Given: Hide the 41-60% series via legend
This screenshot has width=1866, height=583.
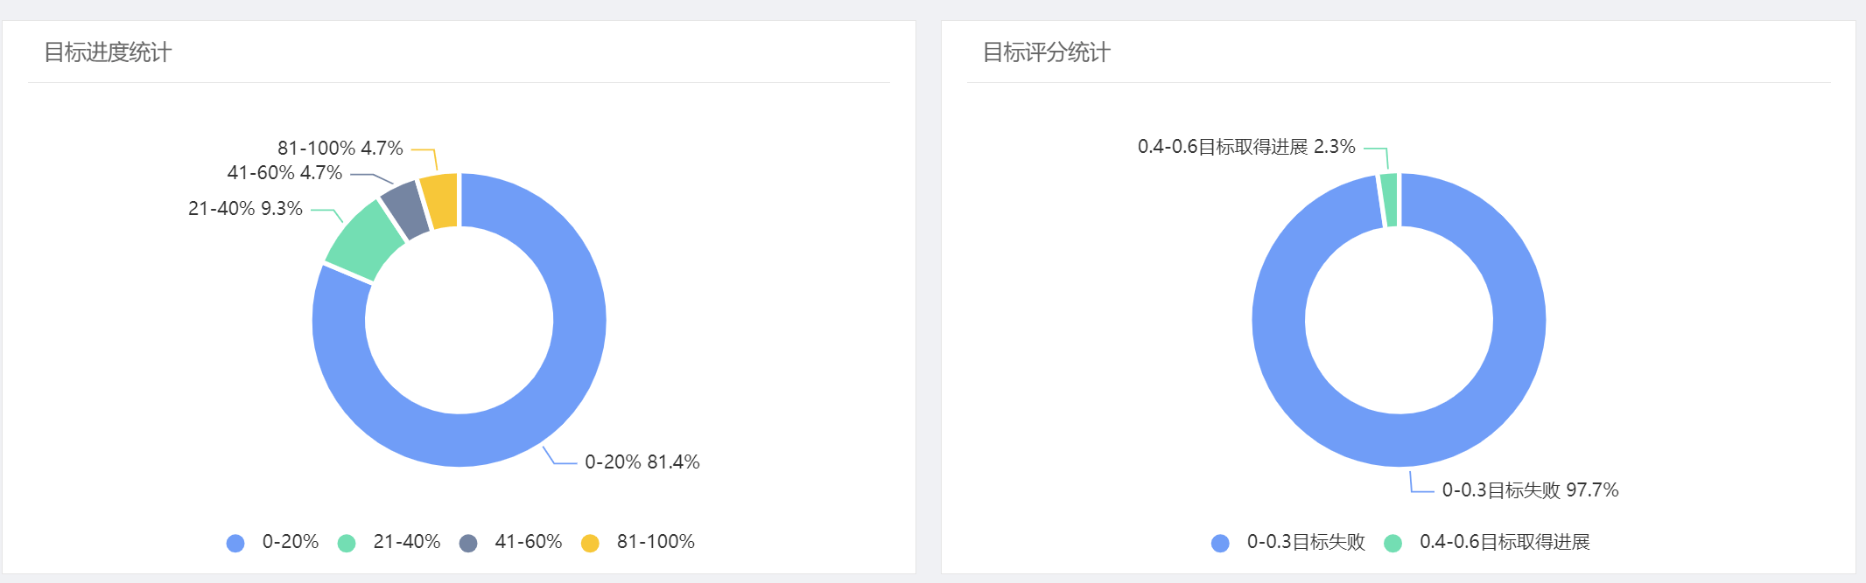Looking at the screenshot, I should (x=511, y=543).
